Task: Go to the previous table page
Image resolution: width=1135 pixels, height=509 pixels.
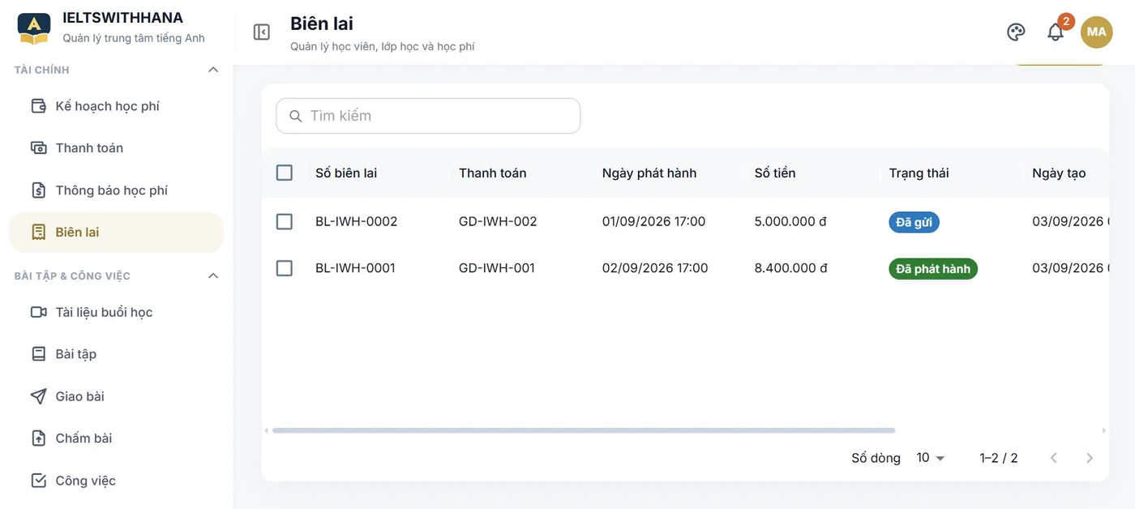Action: [x=1054, y=458]
